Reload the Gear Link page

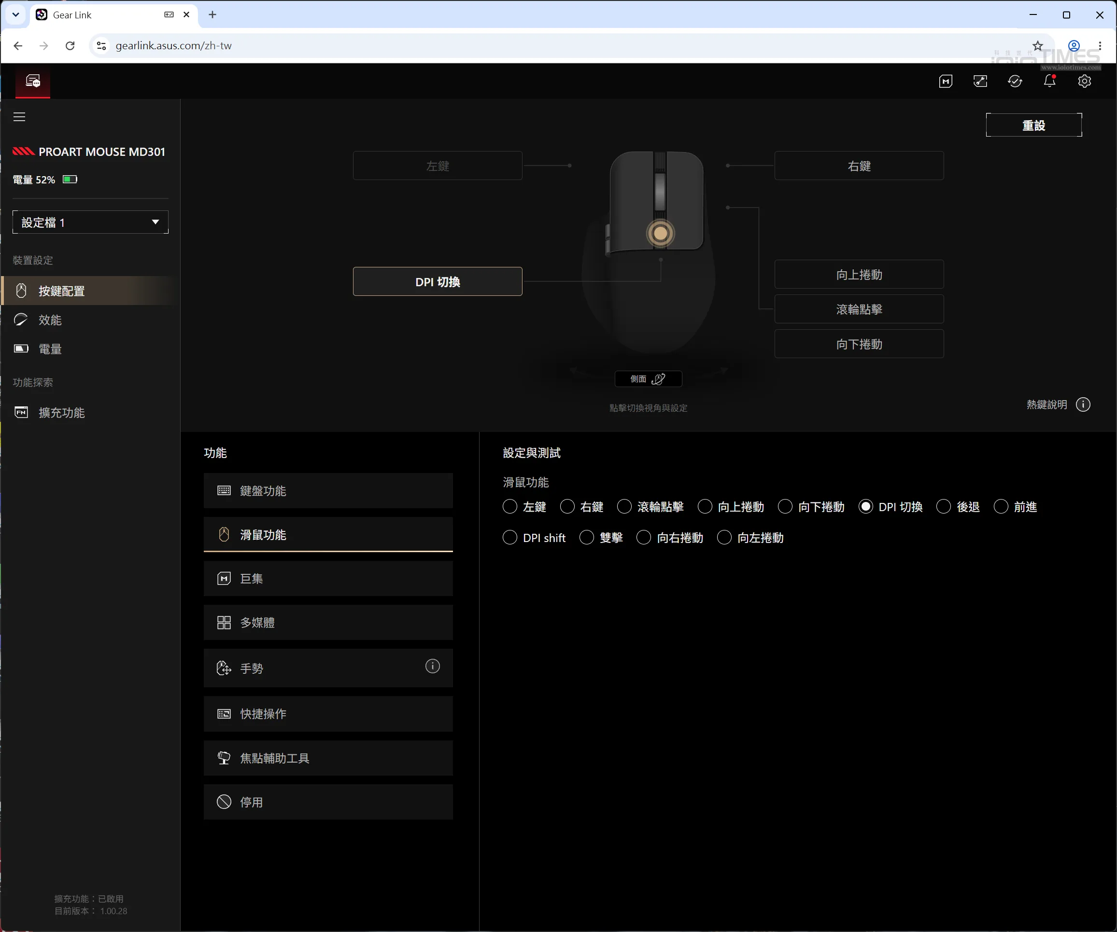point(70,46)
